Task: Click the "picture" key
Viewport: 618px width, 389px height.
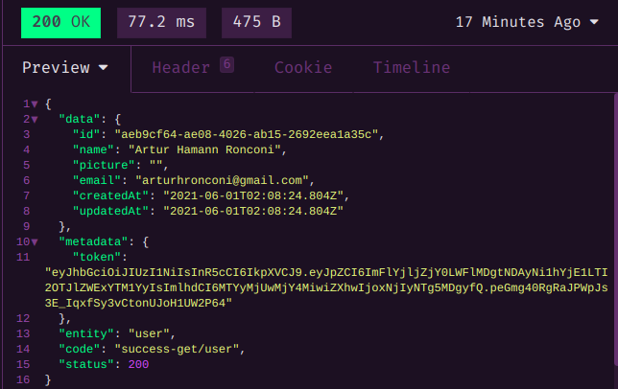Action: click(104, 165)
